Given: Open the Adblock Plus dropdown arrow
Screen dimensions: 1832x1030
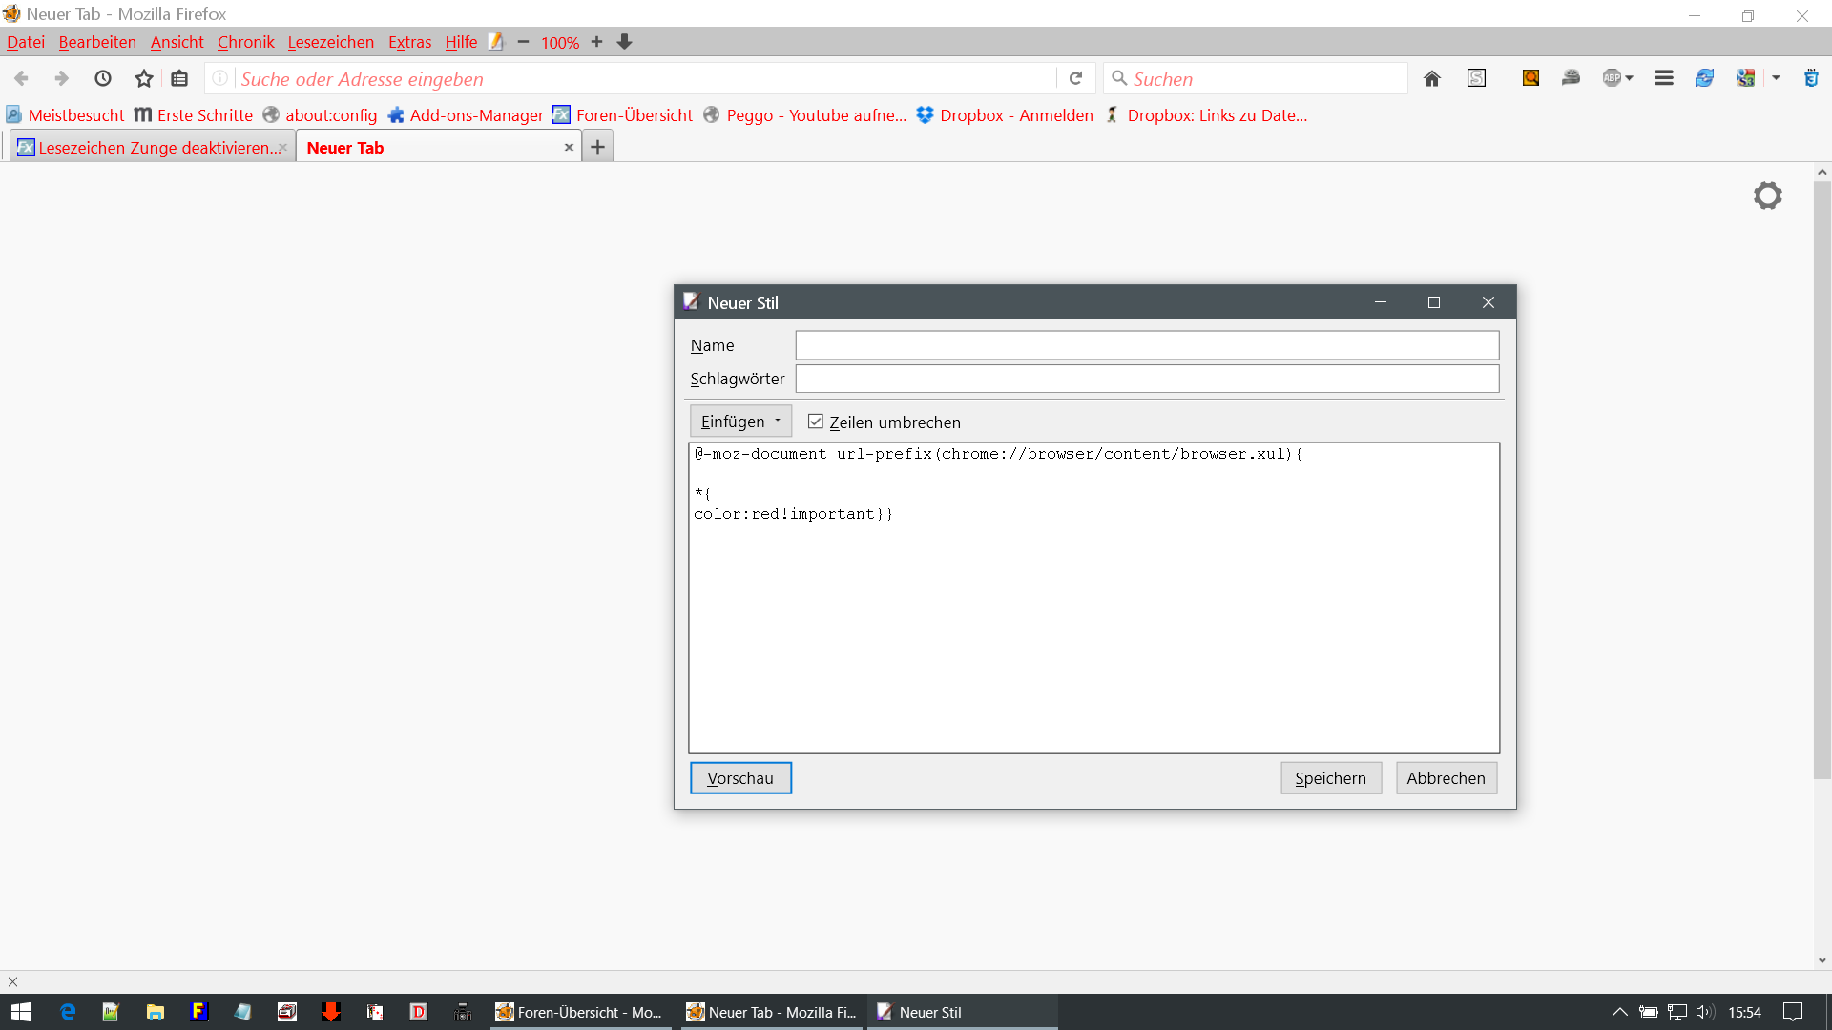Looking at the screenshot, I should [1630, 79].
